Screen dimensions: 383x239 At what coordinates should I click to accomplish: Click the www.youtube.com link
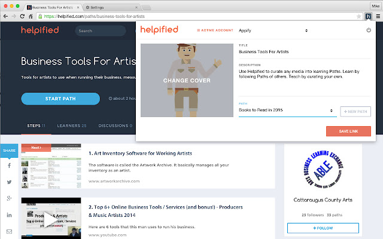(108, 235)
